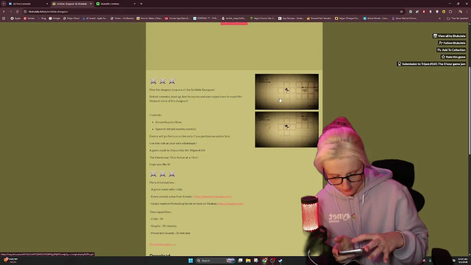Open the Chrome three-dot menu

coord(467,11)
